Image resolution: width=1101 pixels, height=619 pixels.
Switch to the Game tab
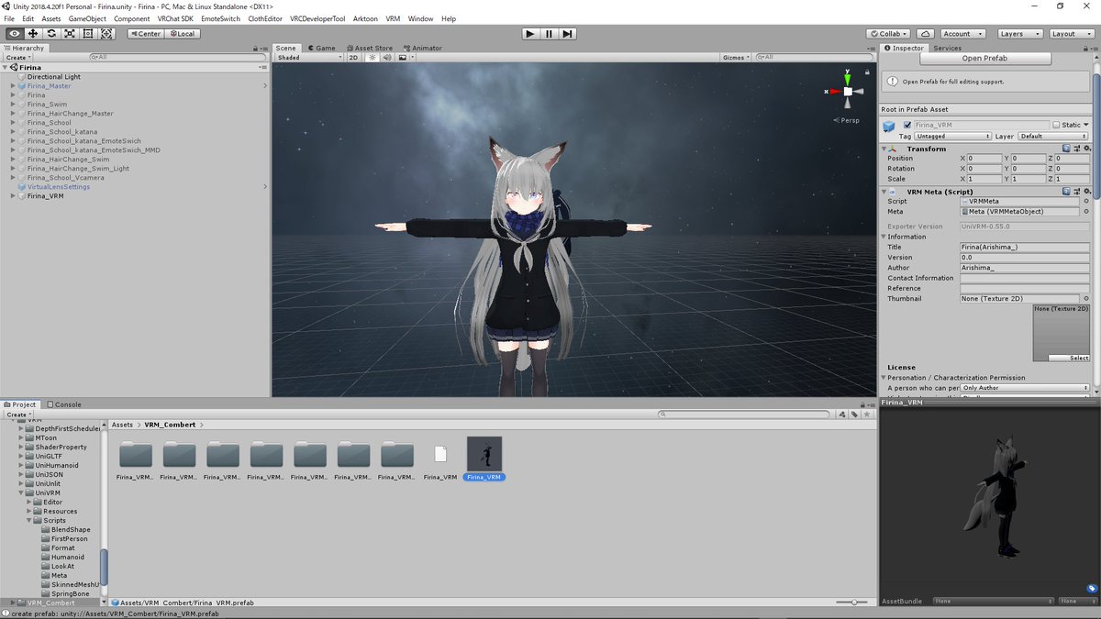click(x=322, y=48)
